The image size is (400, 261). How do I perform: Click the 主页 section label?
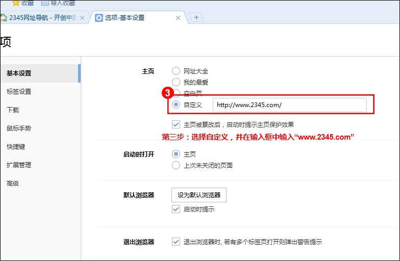[x=148, y=71]
